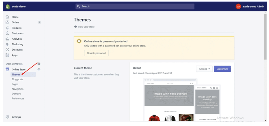Click the Products tag icon
The height and width of the screenshot is (126, 269).
(8, 28)
